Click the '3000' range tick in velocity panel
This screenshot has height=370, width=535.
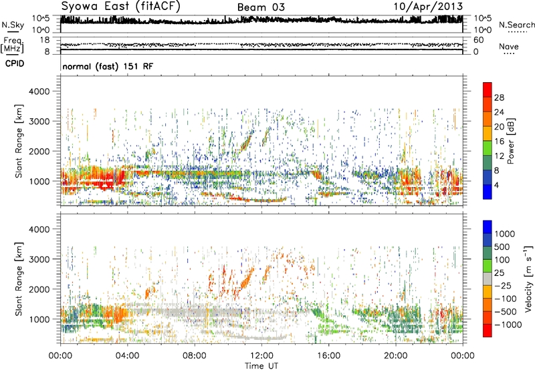(x=39, y=259)
